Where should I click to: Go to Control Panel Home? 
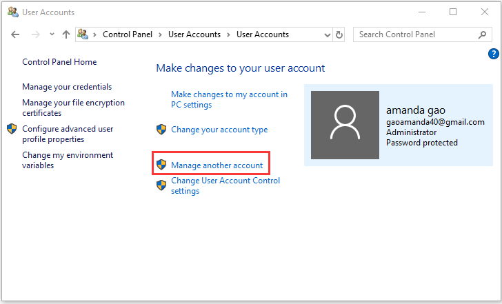59,62
